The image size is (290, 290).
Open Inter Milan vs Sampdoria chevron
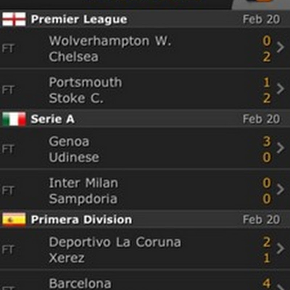(280, 190)
